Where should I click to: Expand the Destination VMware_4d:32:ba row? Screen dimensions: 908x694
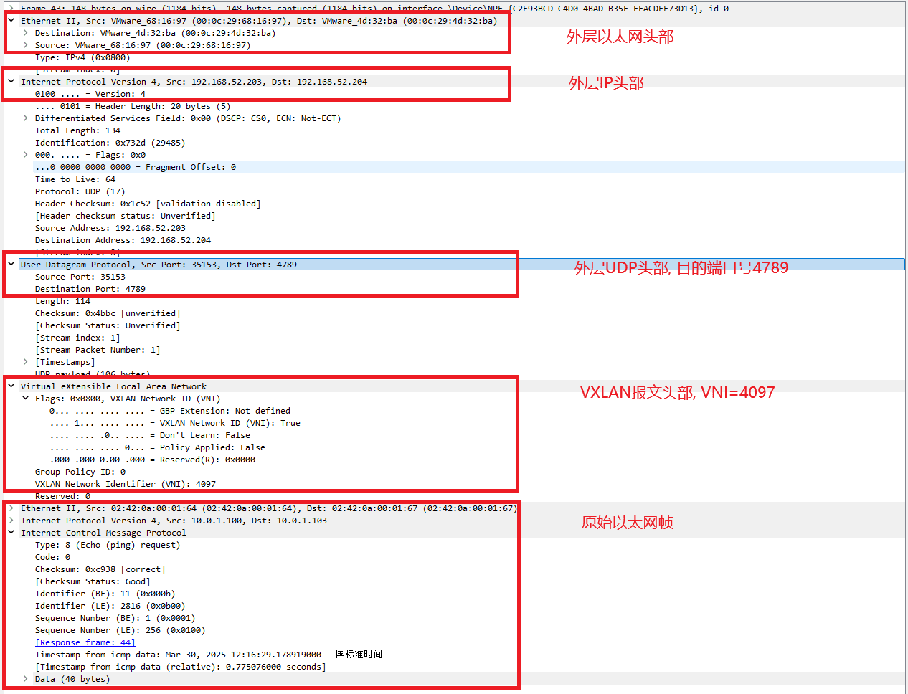pos(26,33)
